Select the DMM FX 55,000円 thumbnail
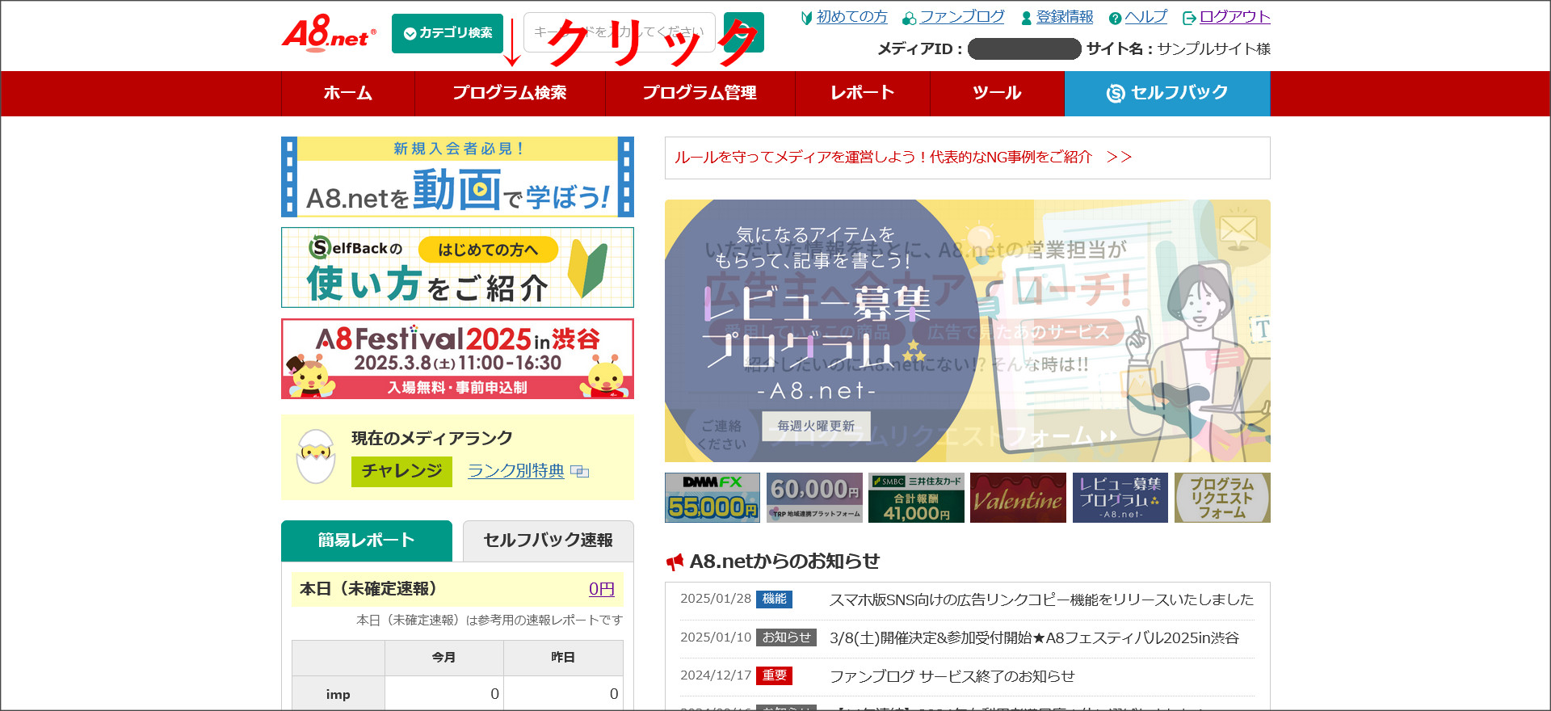Viewport: 1551px width, 711px height. pos(712,498)
